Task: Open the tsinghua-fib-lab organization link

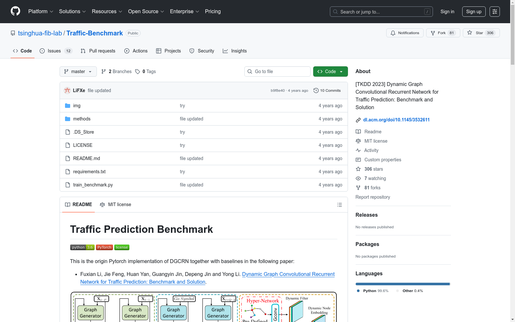Action: click(x=40, y=33)
